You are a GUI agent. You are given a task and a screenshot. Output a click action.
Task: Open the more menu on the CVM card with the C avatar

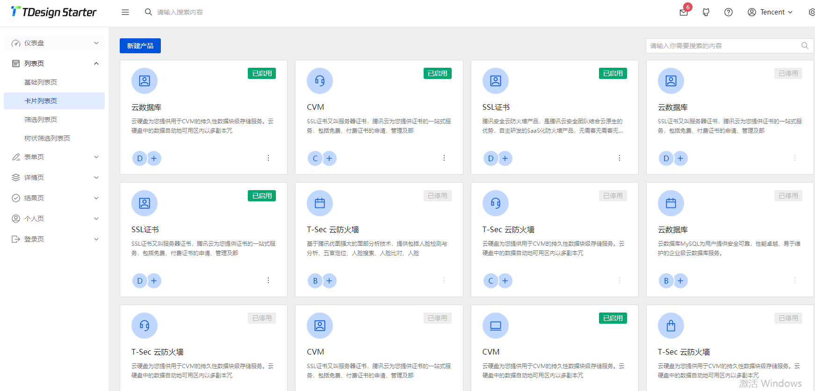[x=444, y=158]
